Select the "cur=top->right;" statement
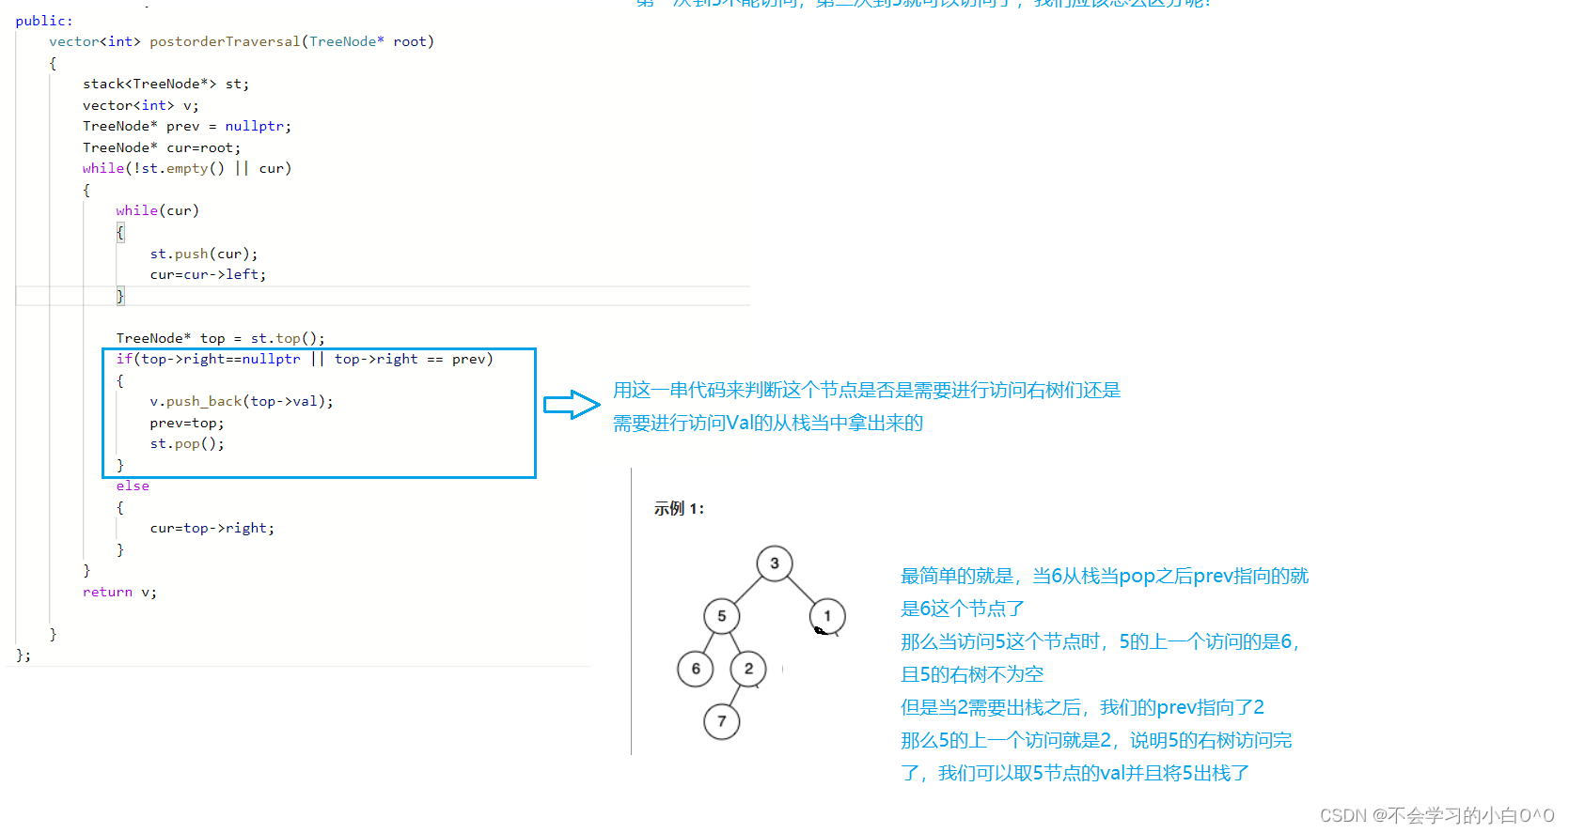Image resolution: width=1569 pixels, height=833 pixels. pyautogui.click(x=212, y=528)
